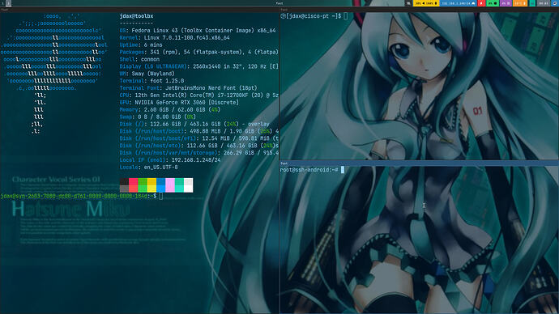559x314 pixels.
Task: Click the jdax@toolbx header text
Action: tap(137, 16)
